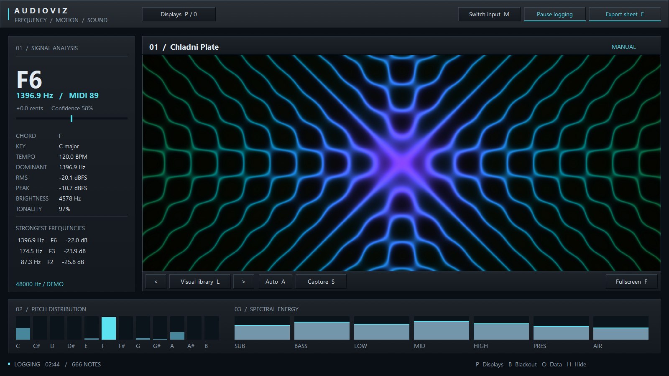Export sheet E button

click(625, 14)
